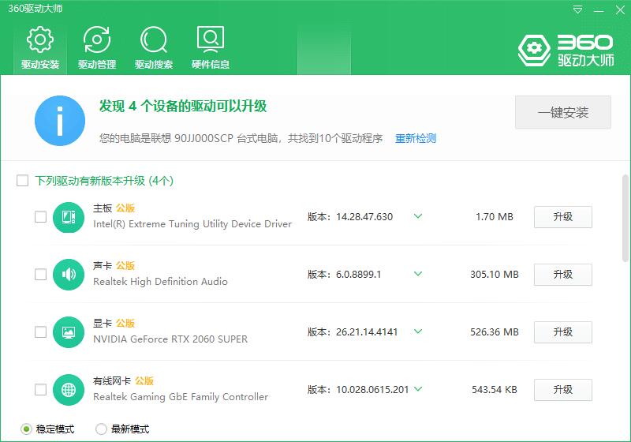Select the 最新模式 radio button
The width and height of the screenshot is (631, 442).
[x=101, y=429]
